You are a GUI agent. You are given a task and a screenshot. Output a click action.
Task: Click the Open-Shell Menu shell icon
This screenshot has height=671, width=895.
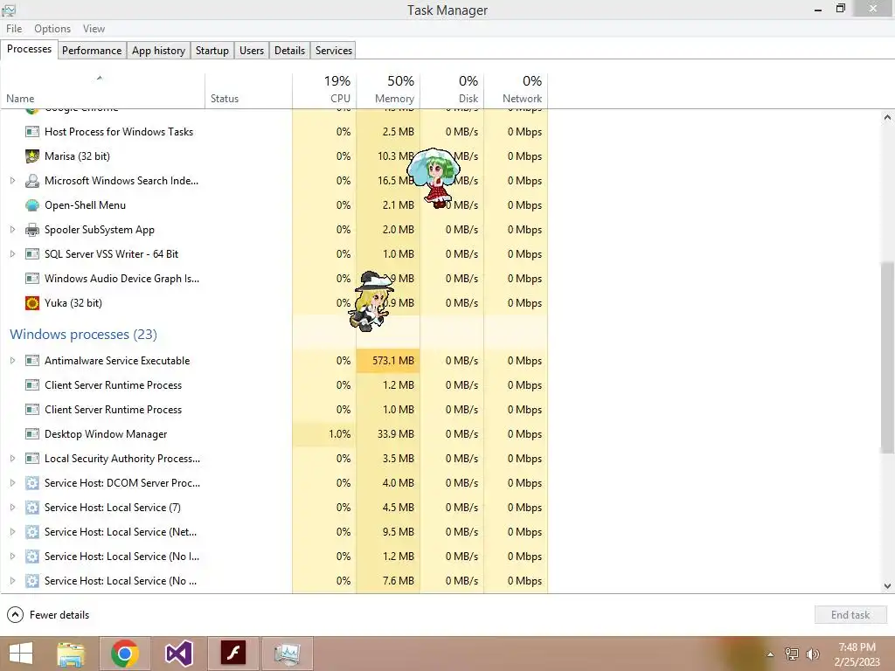pos(32,204)
